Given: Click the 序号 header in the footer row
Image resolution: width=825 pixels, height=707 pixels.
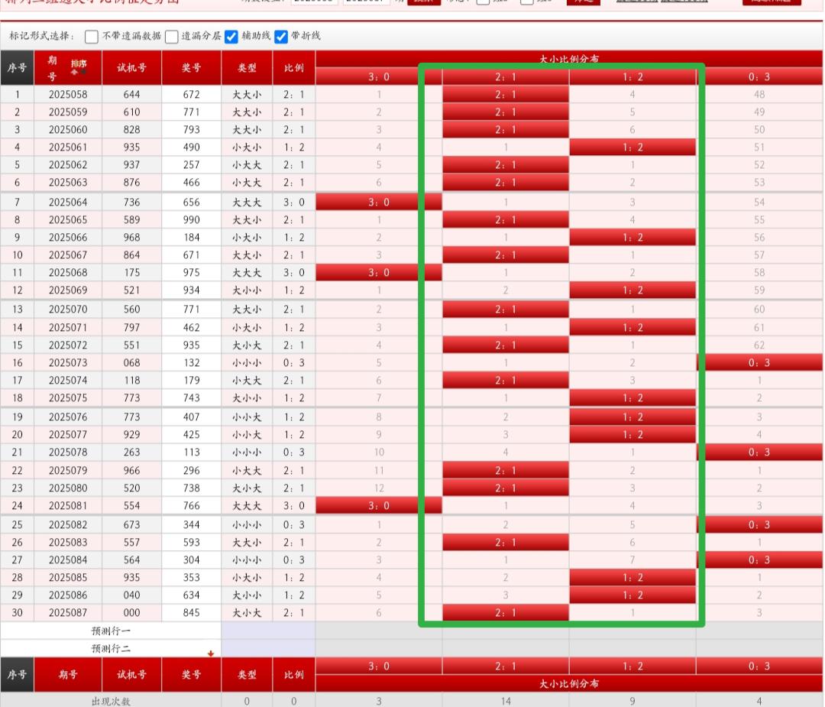Looking at the screenshot, I should point(17,675).
